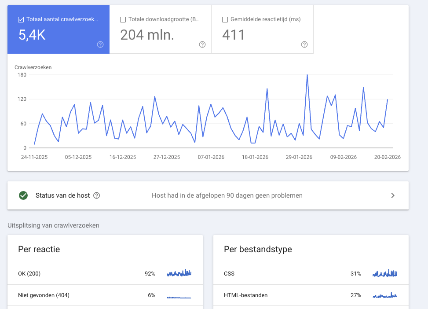This screenshot has width=428, height=309.
Task: Enable the Gemiddelde reactietijd checkbox
Action: pos(225,19)
